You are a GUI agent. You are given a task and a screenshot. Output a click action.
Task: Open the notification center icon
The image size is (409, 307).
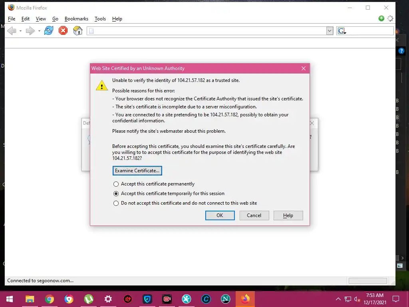(396, 299)
